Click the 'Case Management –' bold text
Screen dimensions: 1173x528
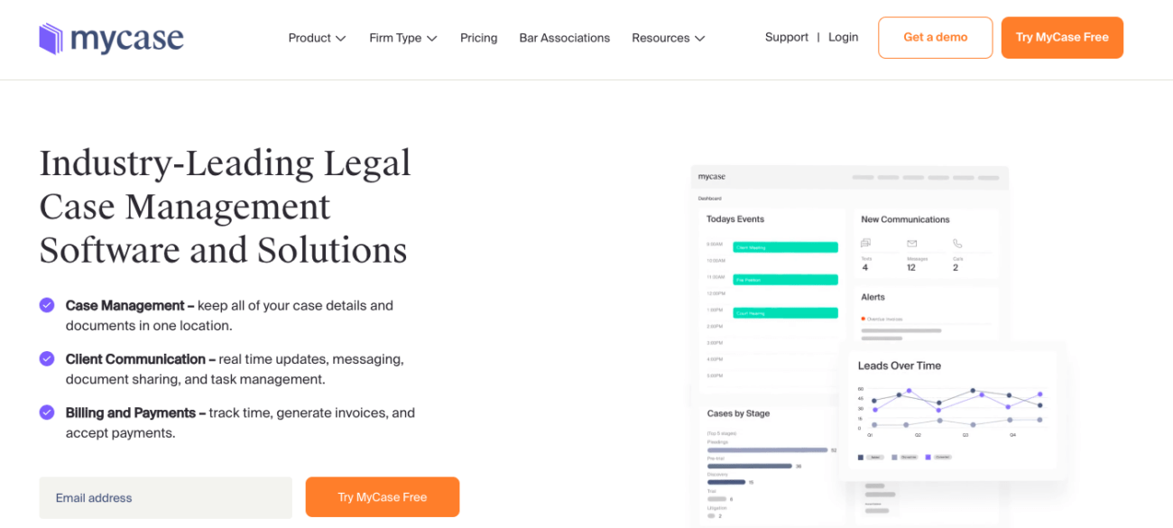click(x=130, y=305)
